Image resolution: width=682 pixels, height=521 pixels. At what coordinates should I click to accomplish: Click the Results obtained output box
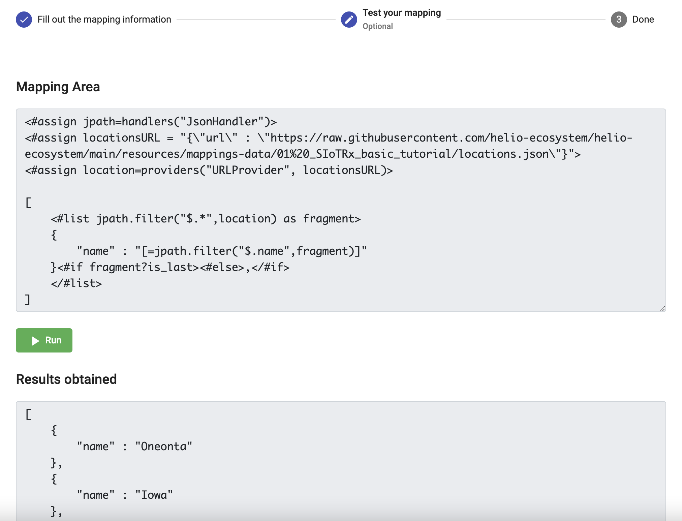point(341,461)
